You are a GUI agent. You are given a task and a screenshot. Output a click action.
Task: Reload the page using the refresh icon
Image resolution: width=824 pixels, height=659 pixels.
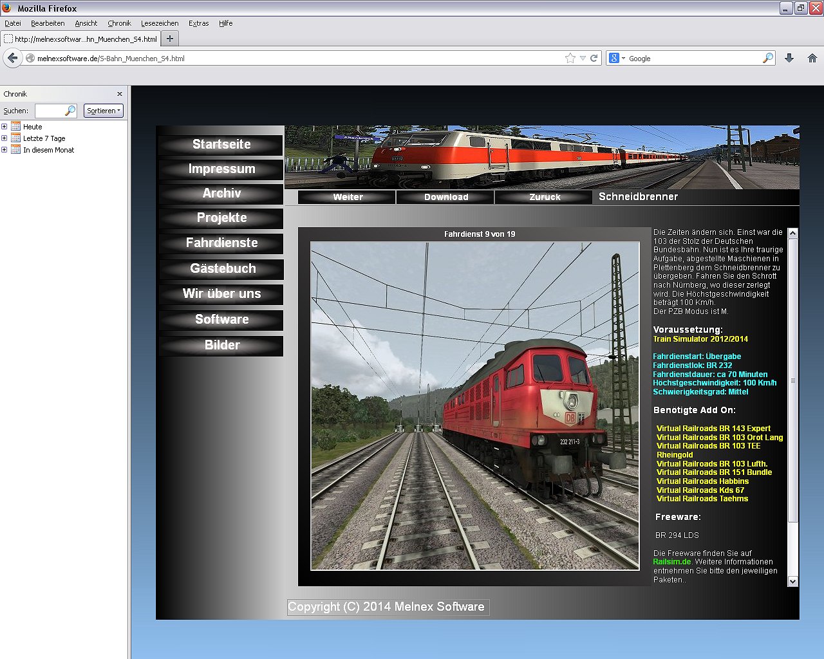[594, 58]
